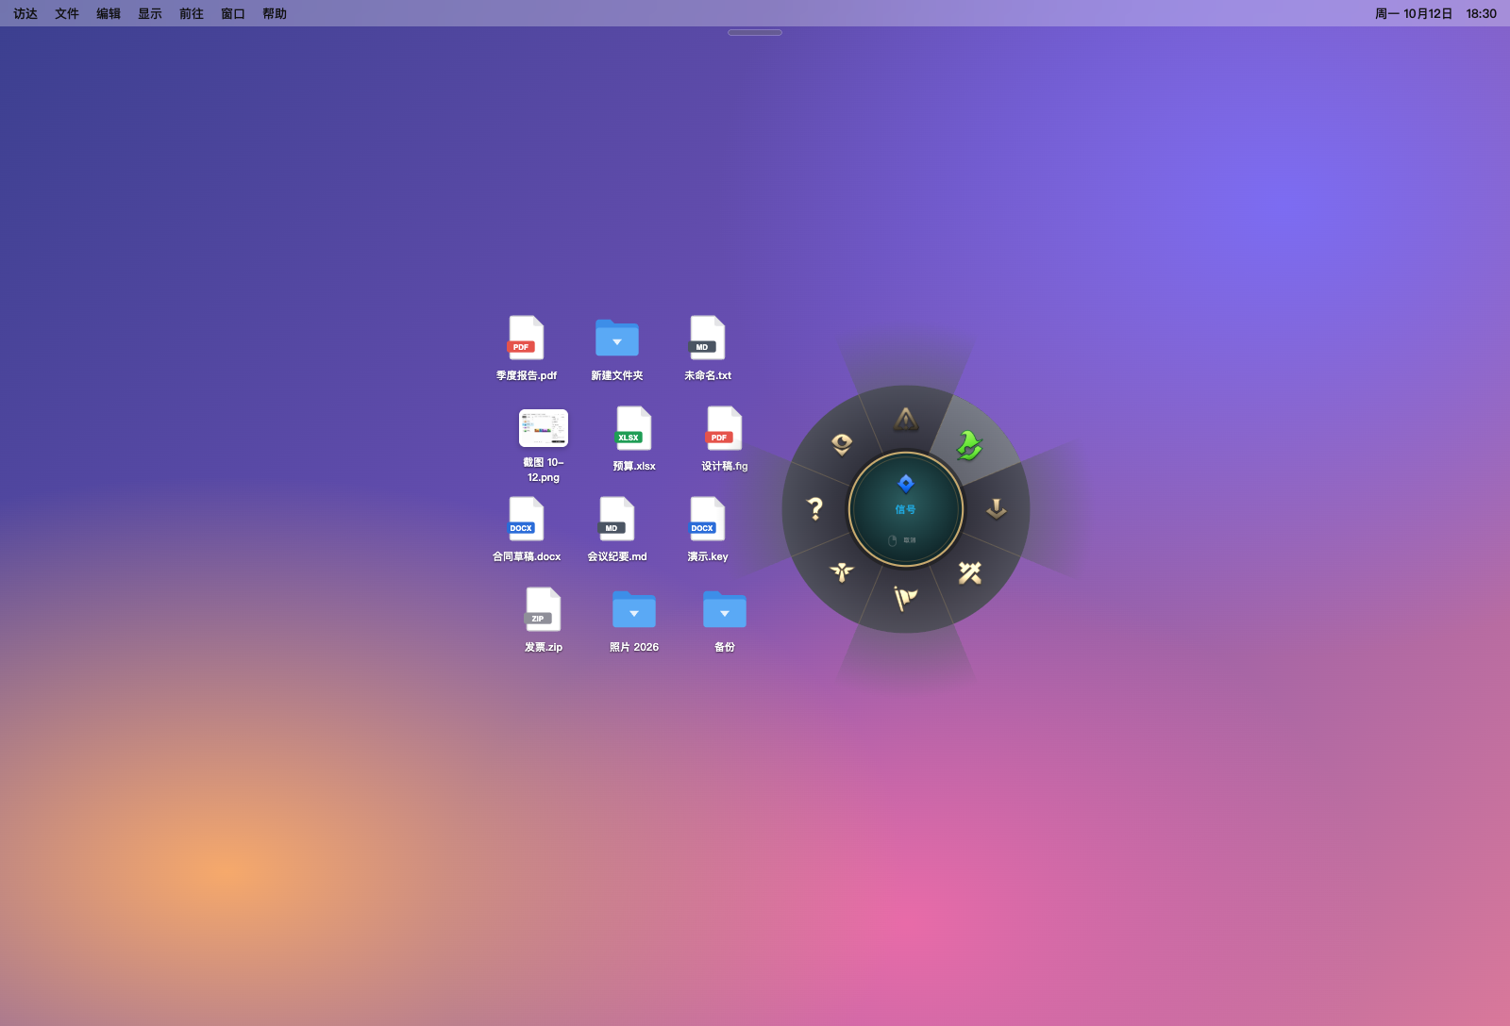Select the question mark ping
Screen dimensions: 1510x1026
point(815,509)
